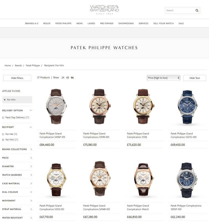Open the Watches of Switzerland logo
This screenshot has width=209, height=222.
(x=104, y=10)
